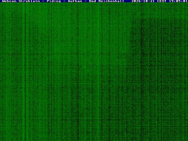Viewport: 188px width, 141px height.
Task: Select the "Stroblalm" text in the title overlay
Action: (x=29, y=1)
